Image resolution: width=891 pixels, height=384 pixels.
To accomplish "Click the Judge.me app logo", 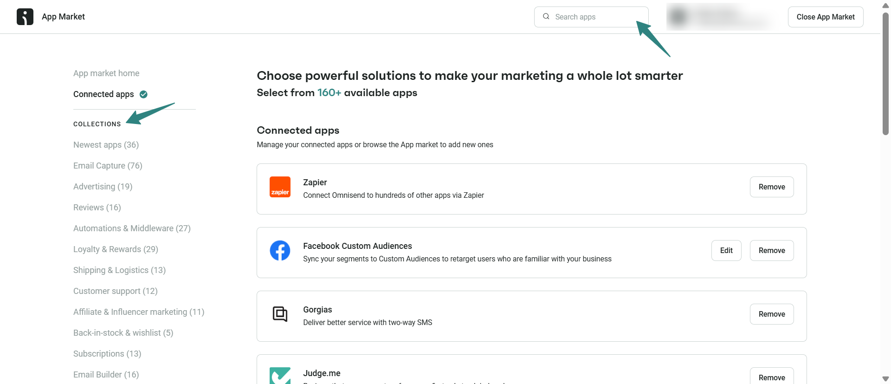I will pos(280,376).
